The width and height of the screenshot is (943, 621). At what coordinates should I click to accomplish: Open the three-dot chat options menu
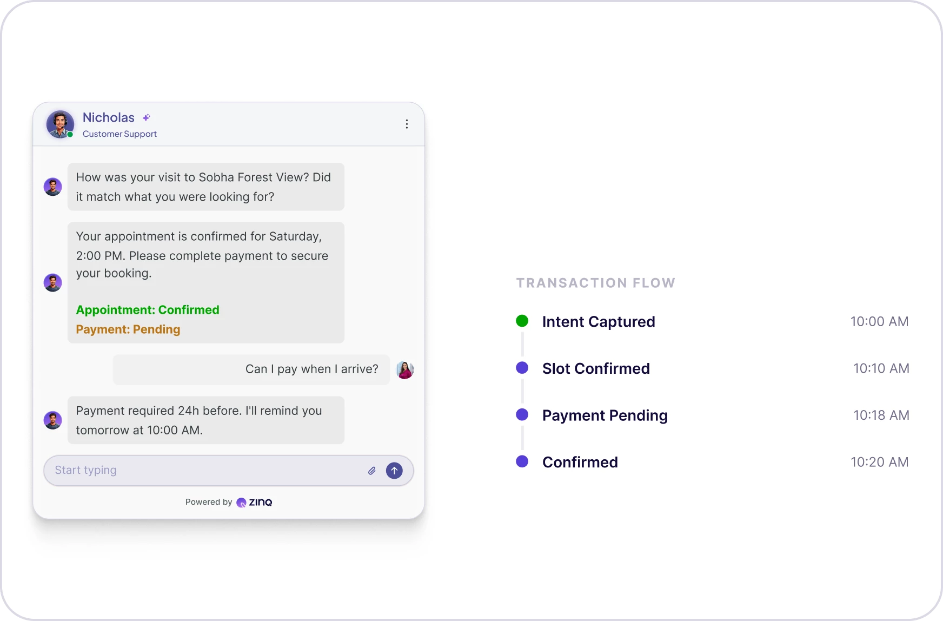pos(407,124)
